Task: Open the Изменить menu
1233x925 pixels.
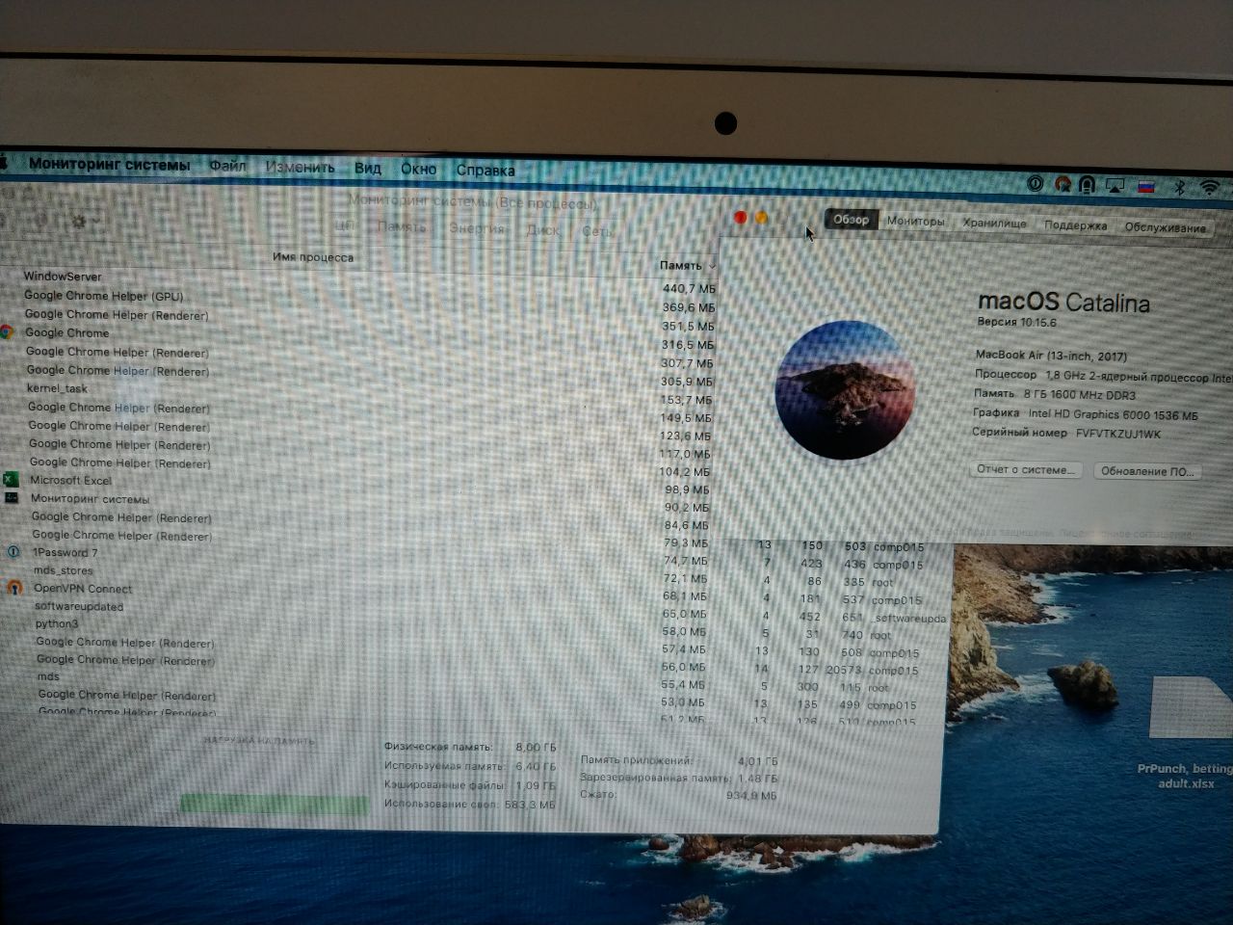Action: pyautogui.click(x=300, y=168)
